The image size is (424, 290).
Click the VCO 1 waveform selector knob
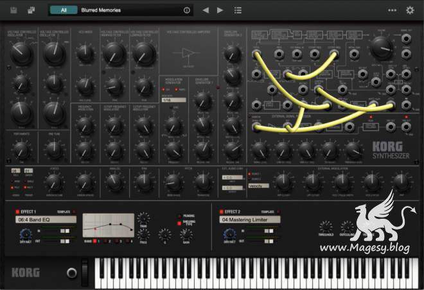(22, 54)
